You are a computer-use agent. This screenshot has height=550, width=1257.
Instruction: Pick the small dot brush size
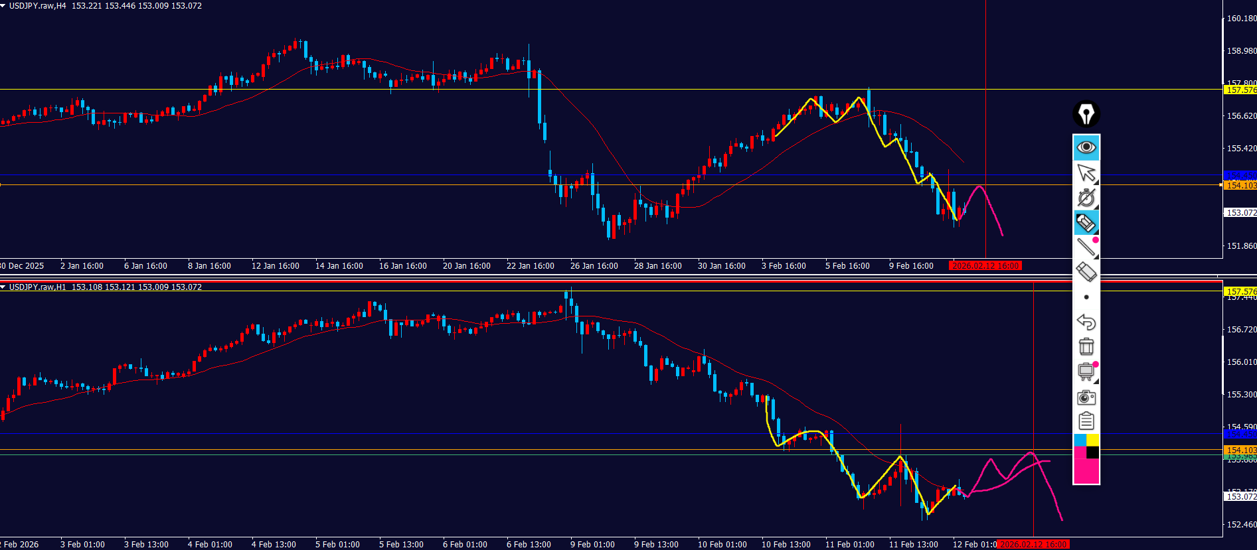[x=1086, y=297]
